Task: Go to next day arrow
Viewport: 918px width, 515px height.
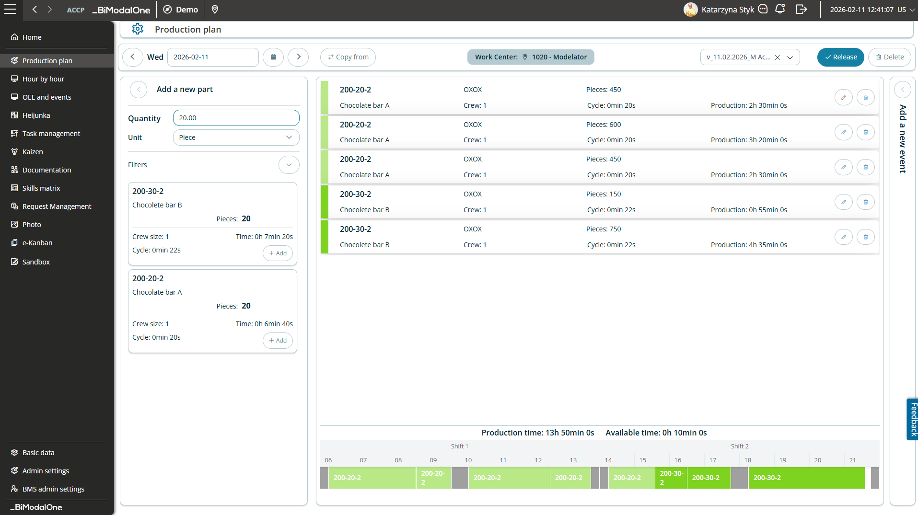Action: [x=298, y=57]
